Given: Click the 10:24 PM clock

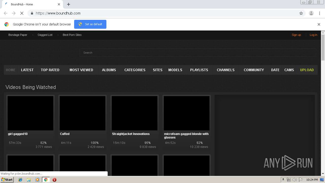Looking at the screenshot, I should click(312, 180).
